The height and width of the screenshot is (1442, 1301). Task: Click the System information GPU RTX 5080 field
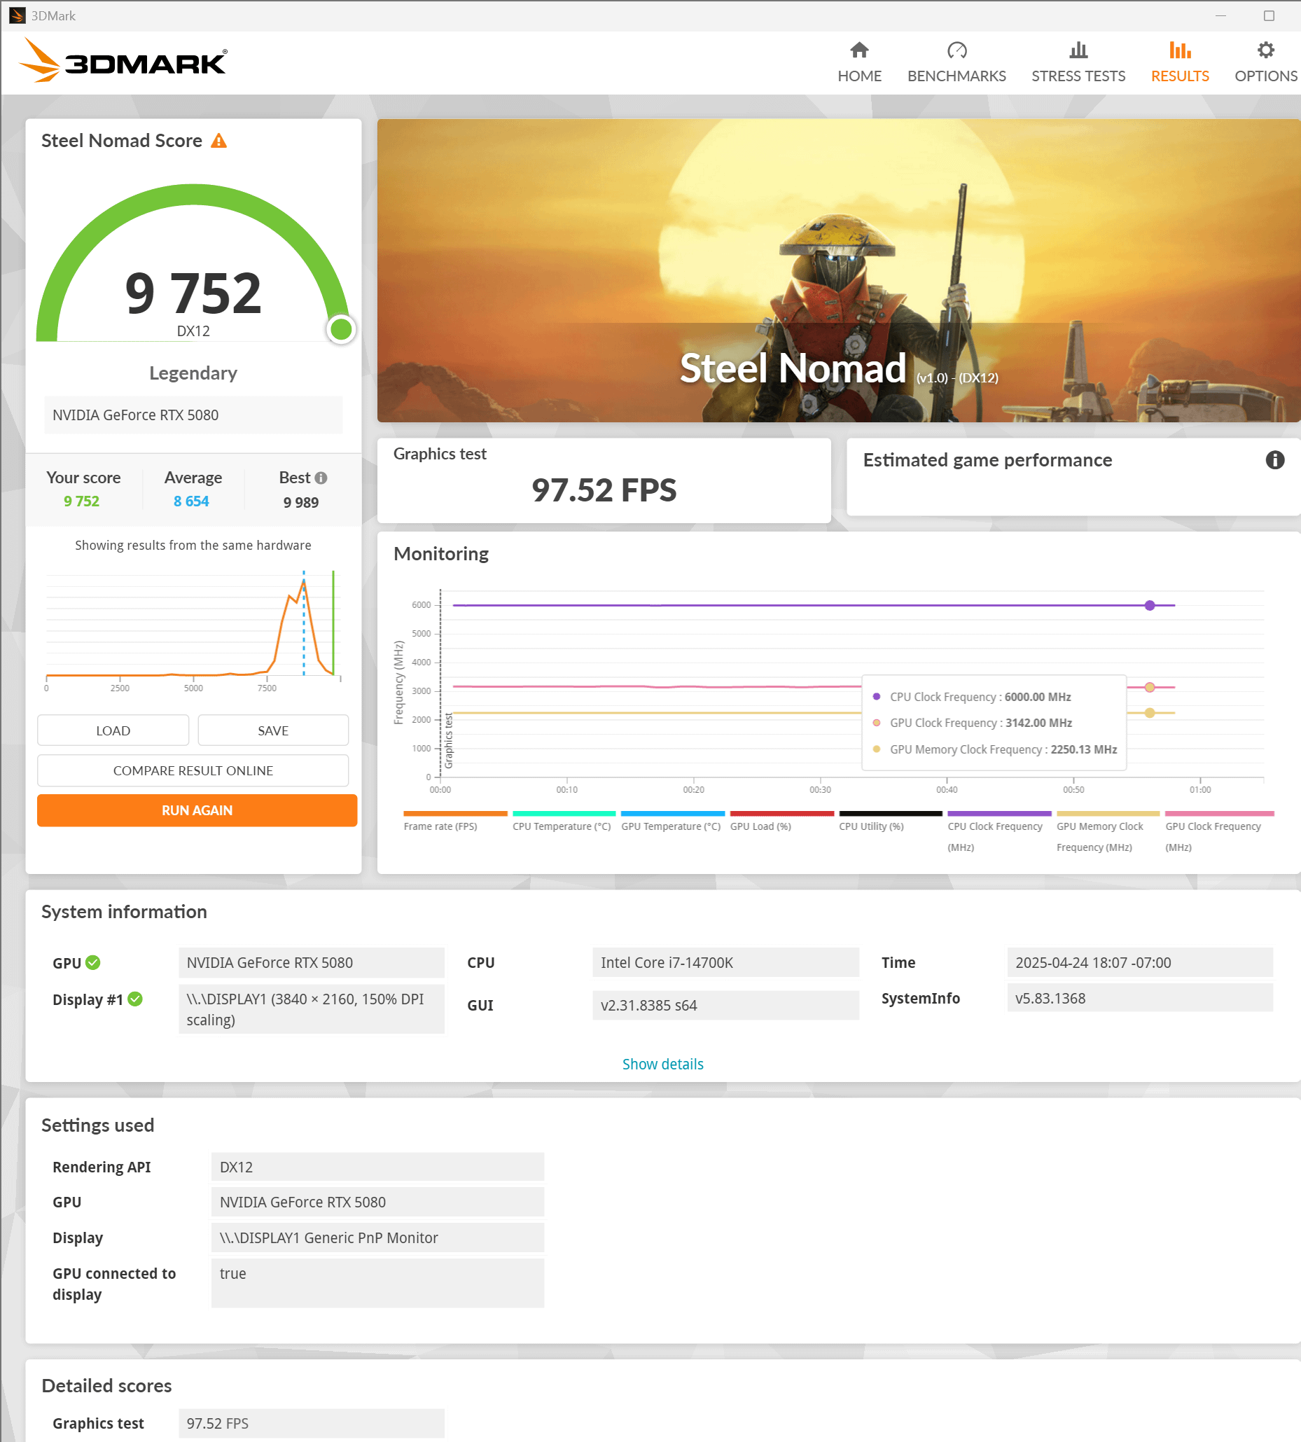[311, 962]
